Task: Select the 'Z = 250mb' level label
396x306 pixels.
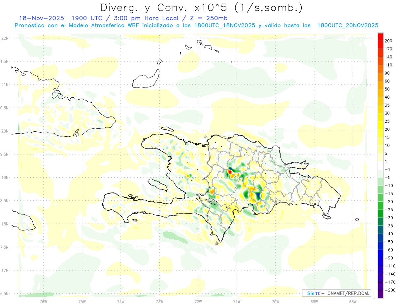Action: click(208, 18)
